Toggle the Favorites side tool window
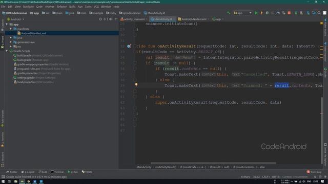Image resolution: width=328 pixels, height=184 pixels. pos(2,140)
